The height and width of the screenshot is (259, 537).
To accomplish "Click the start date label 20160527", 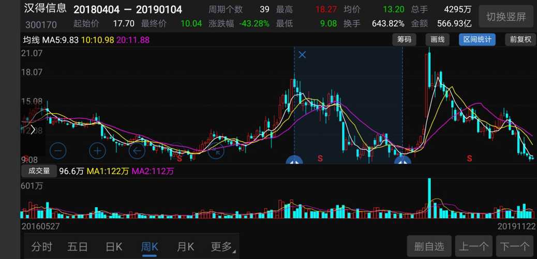I will click(40, 226).
